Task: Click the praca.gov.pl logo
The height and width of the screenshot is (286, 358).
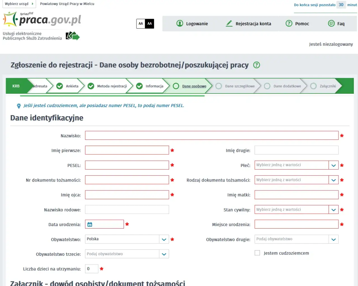Action: tap(42, 20)
